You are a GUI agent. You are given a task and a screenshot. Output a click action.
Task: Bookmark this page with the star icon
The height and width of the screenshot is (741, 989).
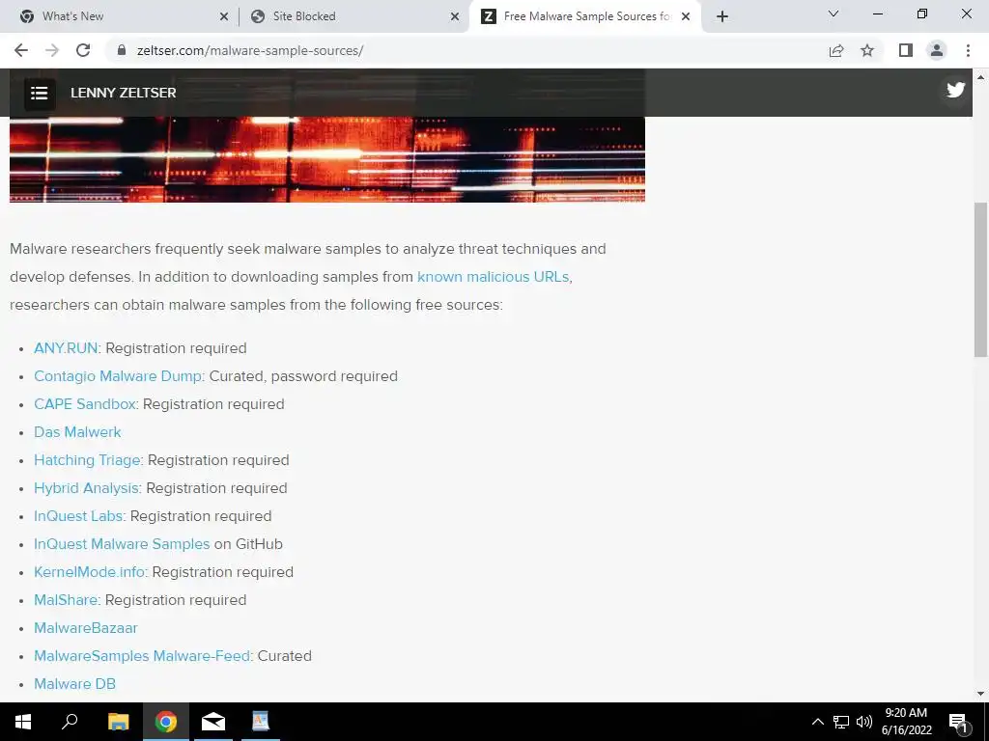pyautogui.click(x=867, y=50)
